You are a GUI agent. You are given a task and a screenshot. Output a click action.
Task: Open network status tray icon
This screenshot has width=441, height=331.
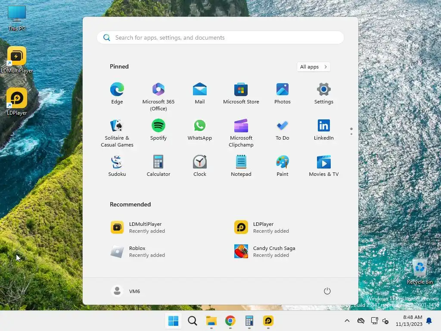tap(374, 321)
